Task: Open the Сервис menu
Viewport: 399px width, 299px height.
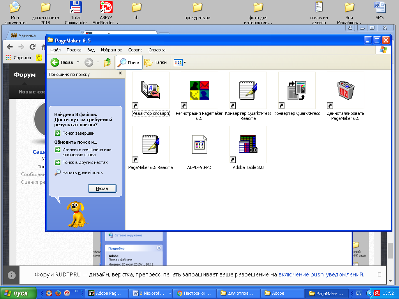Action: pos(135,50)
